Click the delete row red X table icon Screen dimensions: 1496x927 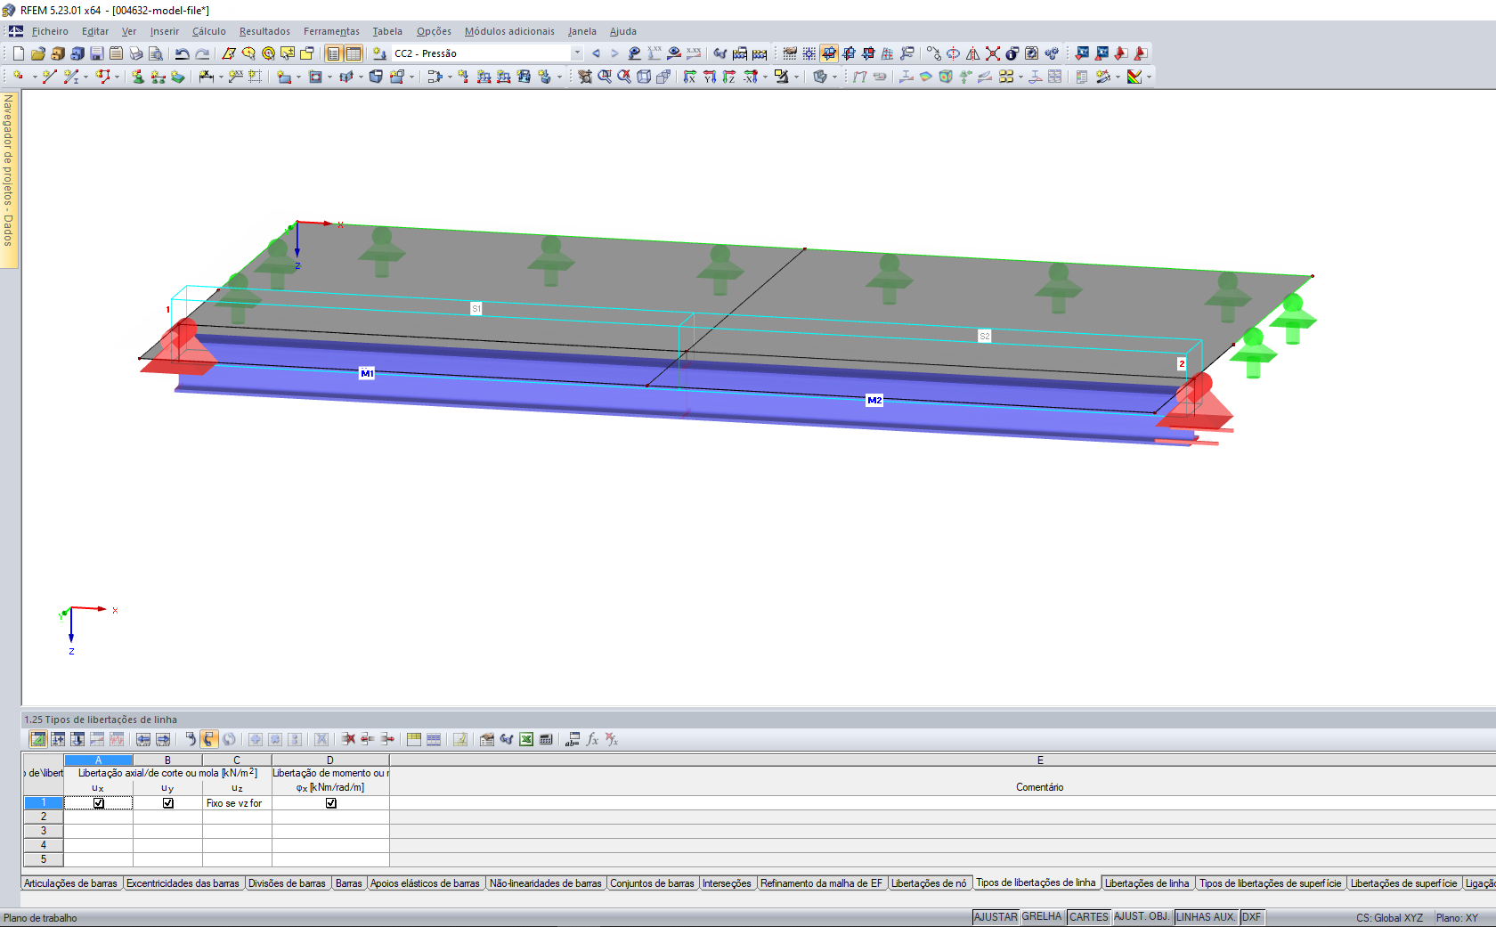tap(348, 739)
